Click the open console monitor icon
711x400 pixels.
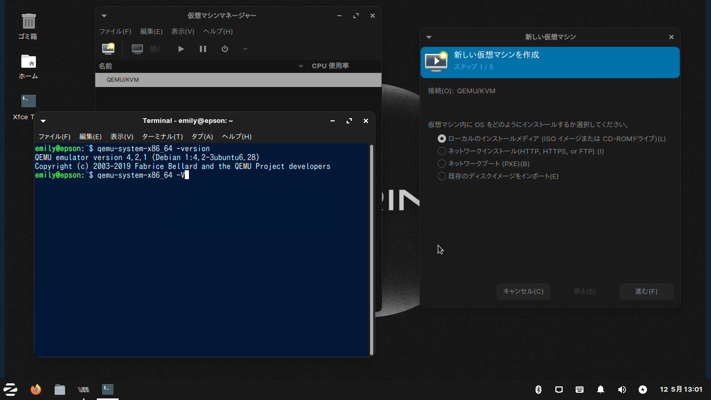[x=137, y=49]
